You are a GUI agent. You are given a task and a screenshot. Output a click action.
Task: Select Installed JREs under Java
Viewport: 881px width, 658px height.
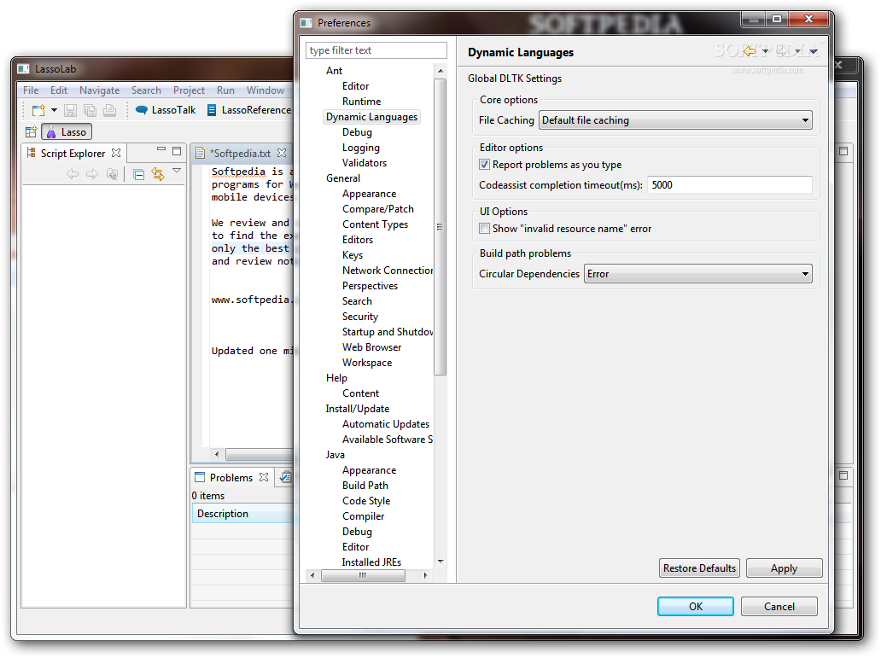[371, 562]
